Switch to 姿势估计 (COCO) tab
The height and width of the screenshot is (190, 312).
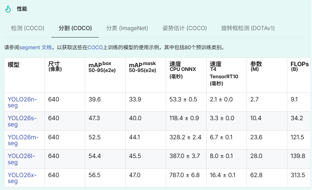coord(184,28)
